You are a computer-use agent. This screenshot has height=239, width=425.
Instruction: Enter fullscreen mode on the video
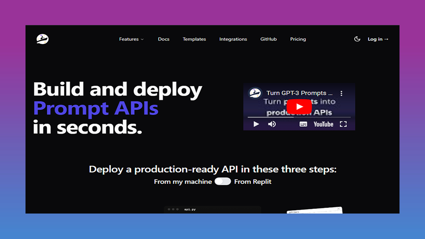coord(343,124)
